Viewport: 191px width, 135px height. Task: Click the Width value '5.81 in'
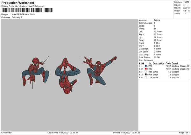(x=186, y=11)
